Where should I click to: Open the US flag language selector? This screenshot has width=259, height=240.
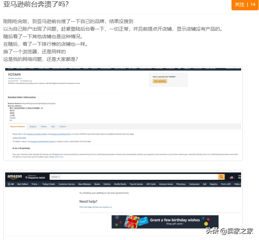232,177
